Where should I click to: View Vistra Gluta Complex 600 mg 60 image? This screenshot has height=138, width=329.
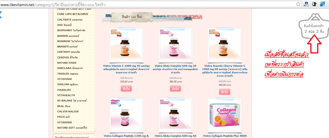pyautogui.click(x=175, y=115)
